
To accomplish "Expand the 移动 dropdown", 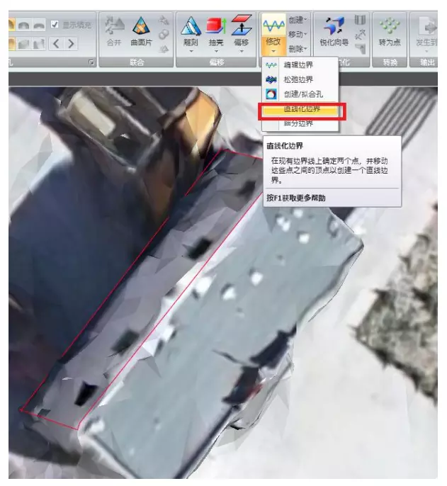I will (x=298, y=34).
